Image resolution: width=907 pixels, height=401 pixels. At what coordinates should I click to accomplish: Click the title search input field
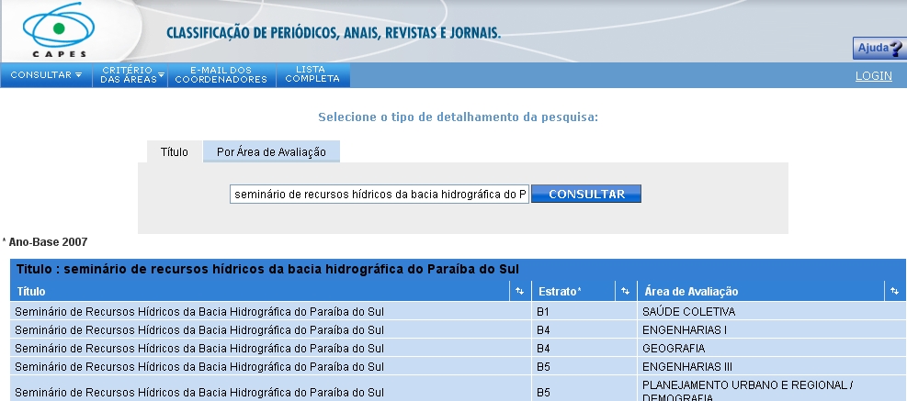[380, 195]
